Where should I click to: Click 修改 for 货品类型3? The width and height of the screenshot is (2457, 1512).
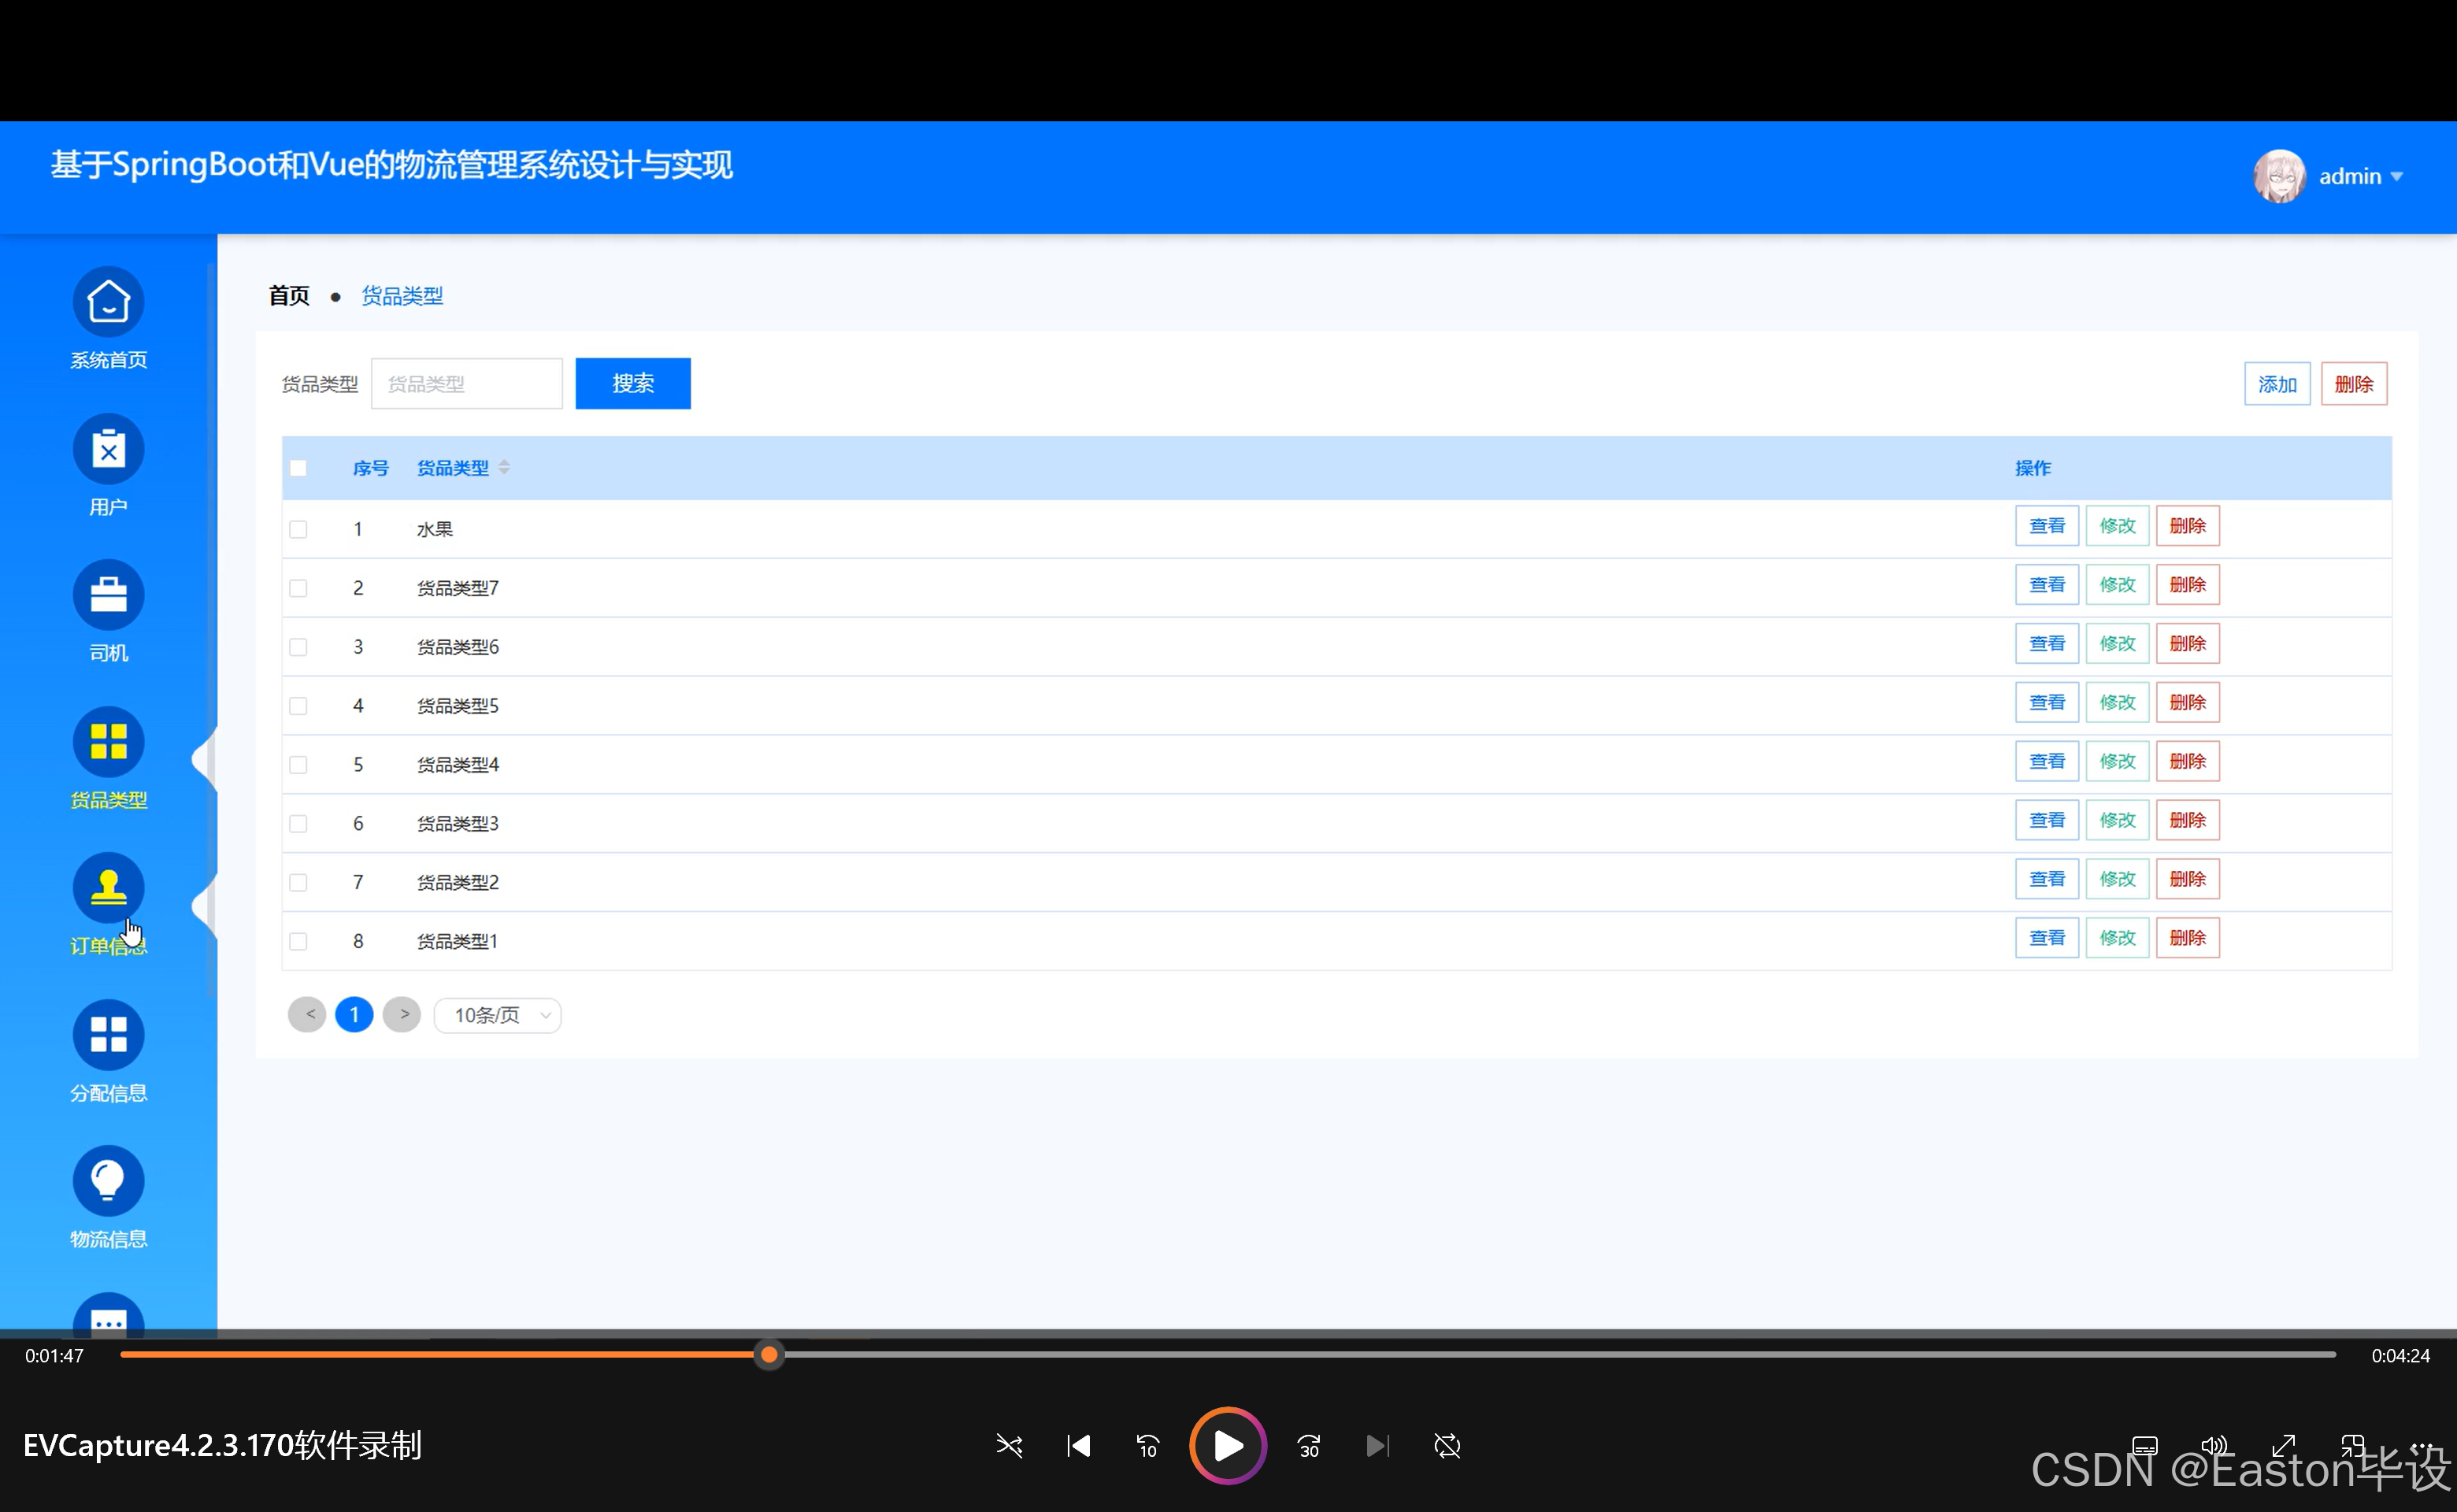click(x=2117, y=820)
